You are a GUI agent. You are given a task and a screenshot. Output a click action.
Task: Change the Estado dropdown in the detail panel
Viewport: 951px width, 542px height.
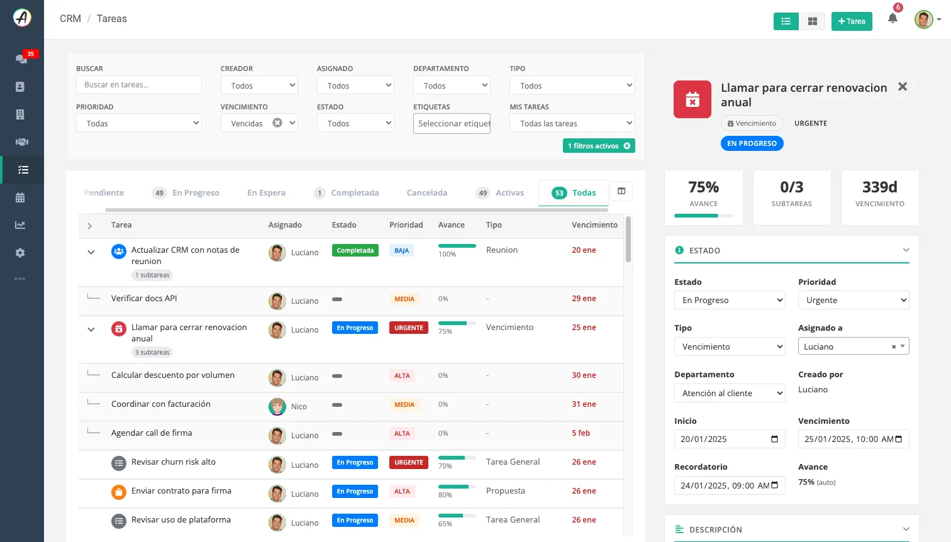click(730, 300)
